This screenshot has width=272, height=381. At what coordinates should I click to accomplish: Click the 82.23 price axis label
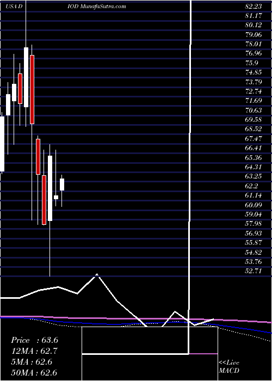[x=253, y=7]
